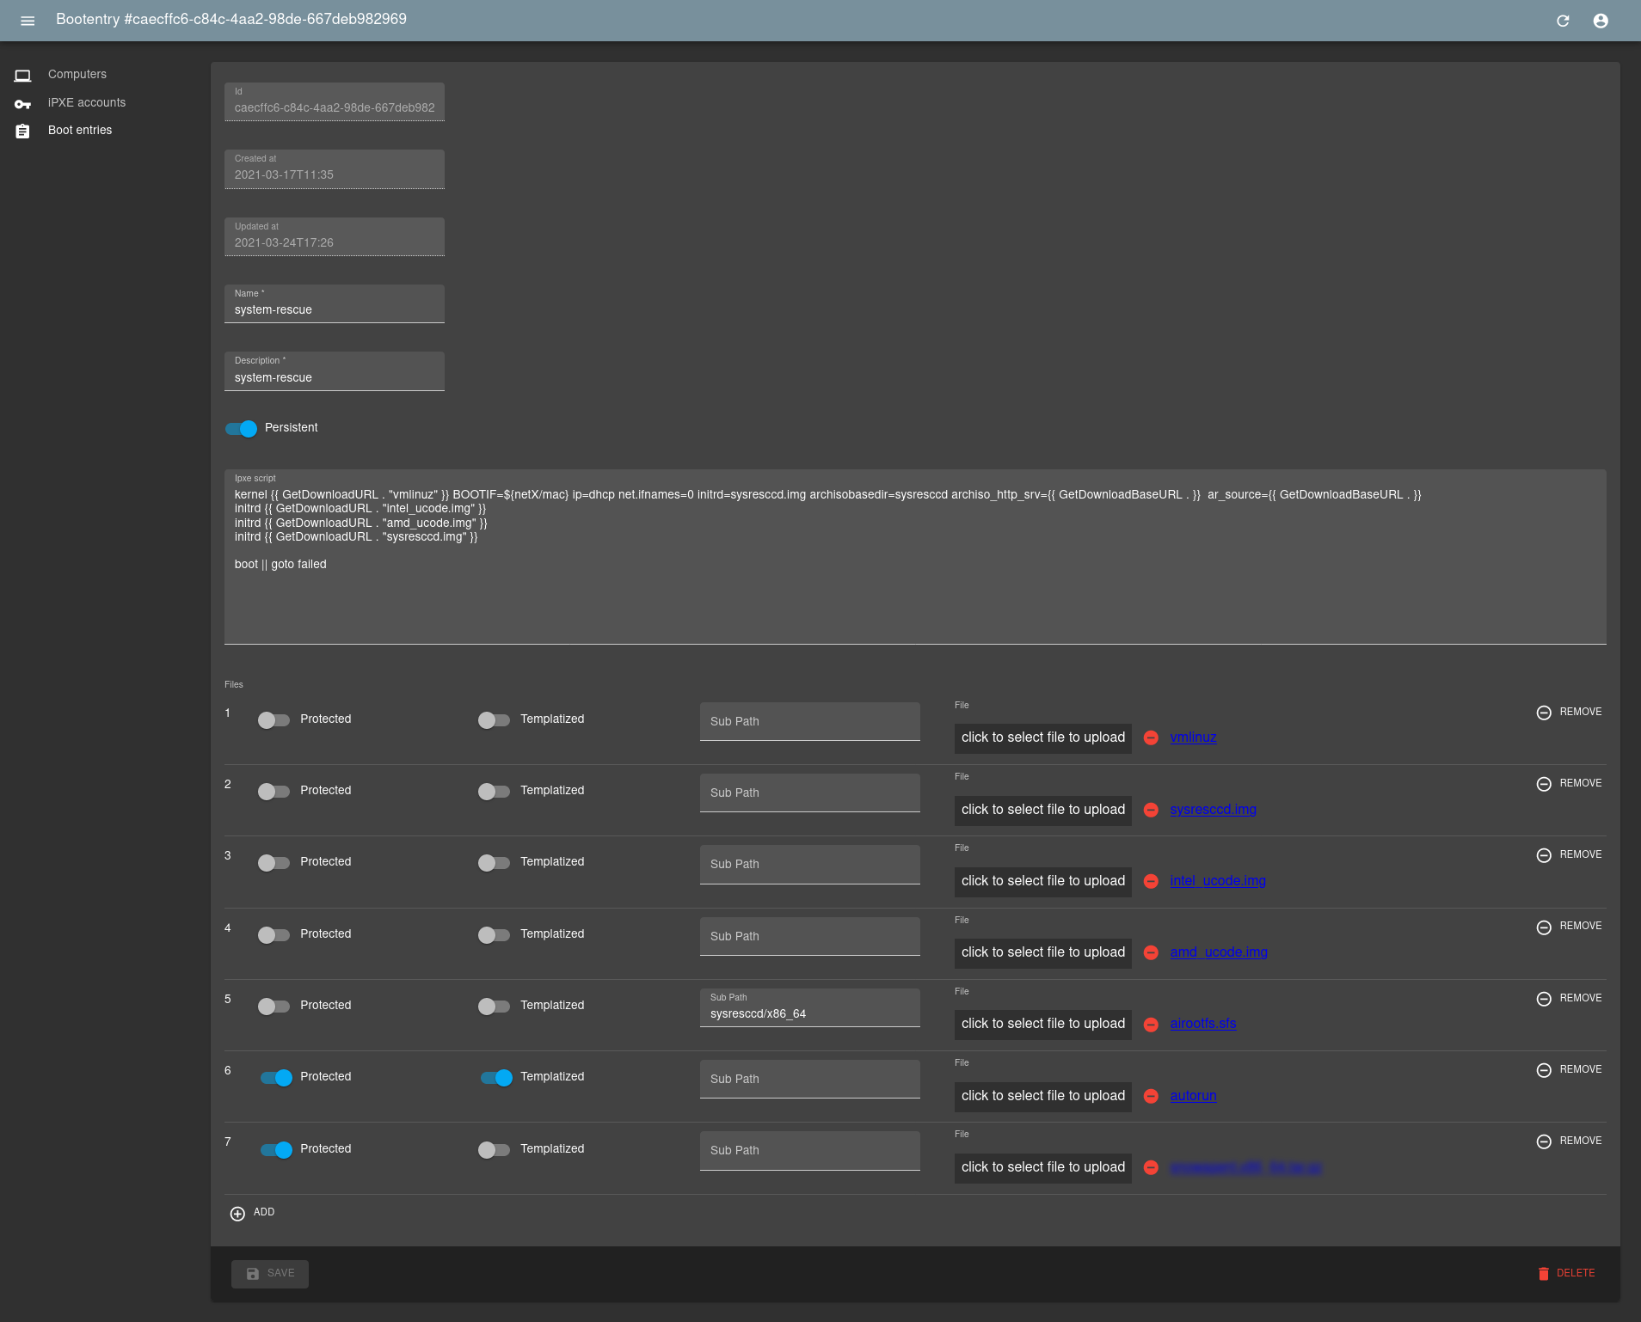Open the autorun file link
Screen dimensions: 1641x1322
click(x=1193, y=1096)
